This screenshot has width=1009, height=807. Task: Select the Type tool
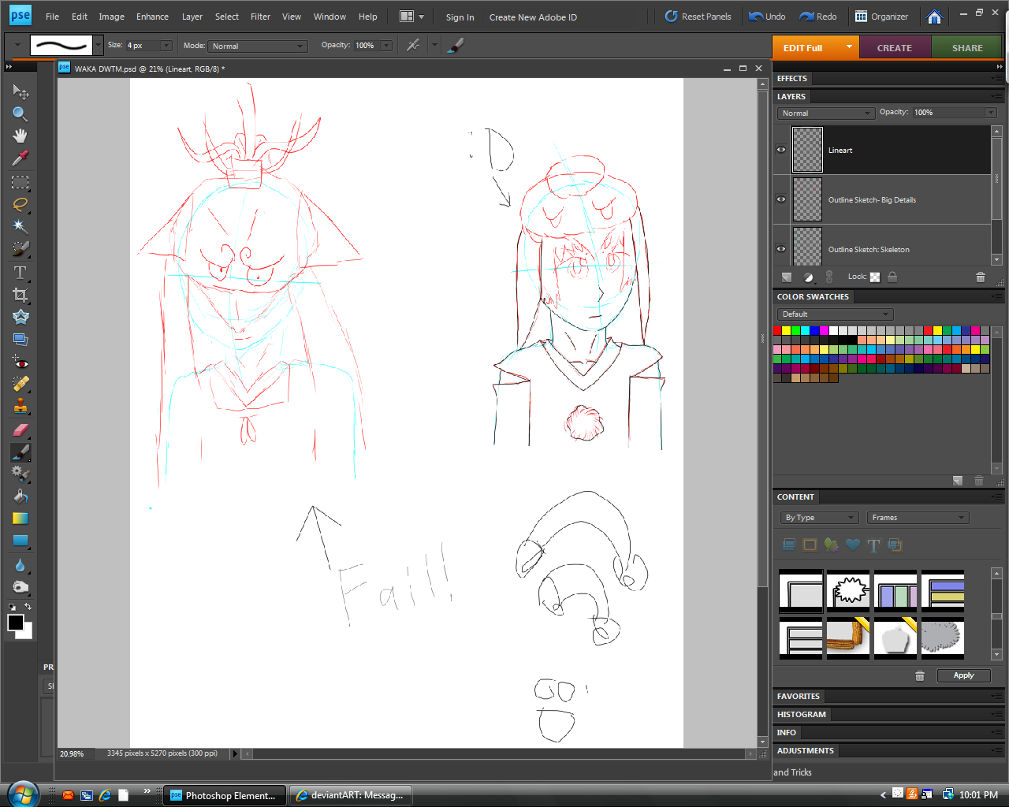20,273
